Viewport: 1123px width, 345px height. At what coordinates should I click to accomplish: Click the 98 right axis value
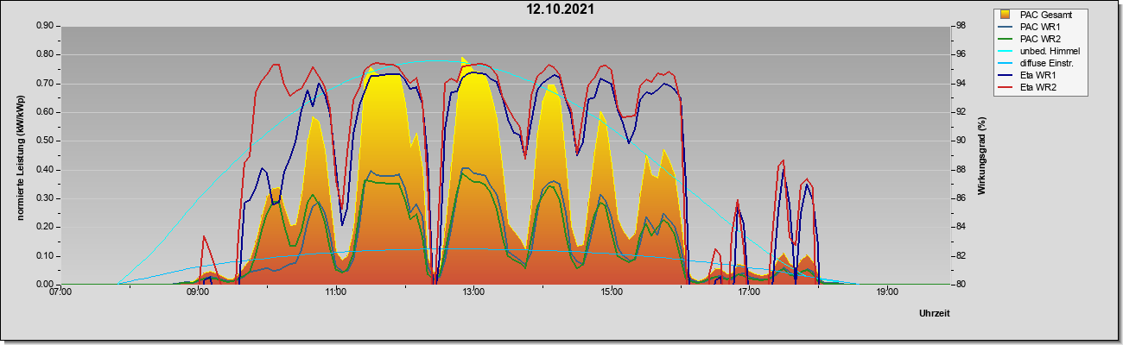[x=961, y=26]
